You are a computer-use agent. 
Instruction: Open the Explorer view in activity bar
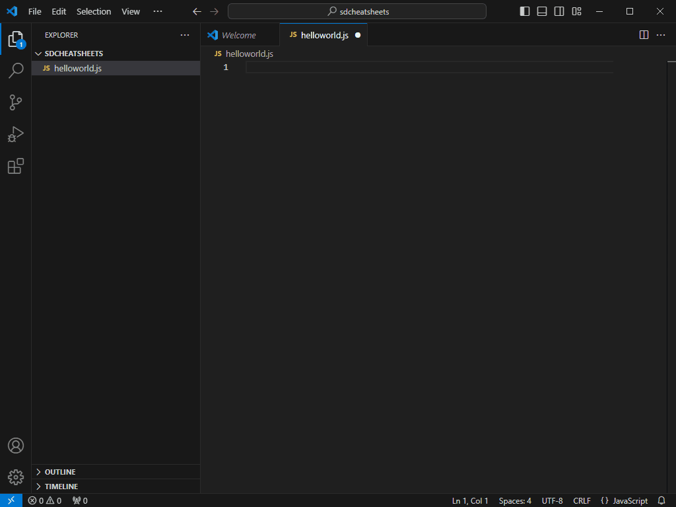(16, 39)
